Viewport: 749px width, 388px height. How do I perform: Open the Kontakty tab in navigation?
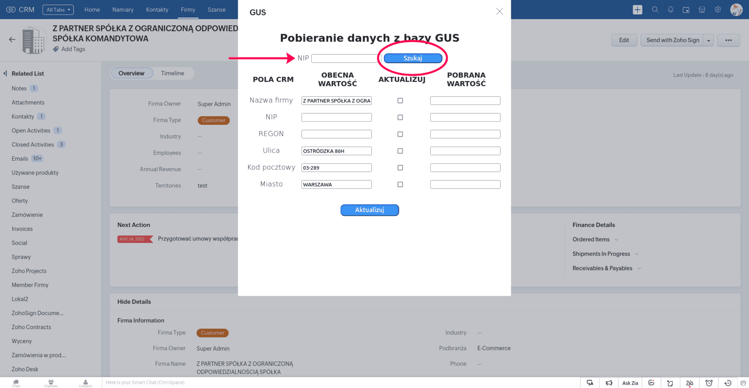point(157,10)
